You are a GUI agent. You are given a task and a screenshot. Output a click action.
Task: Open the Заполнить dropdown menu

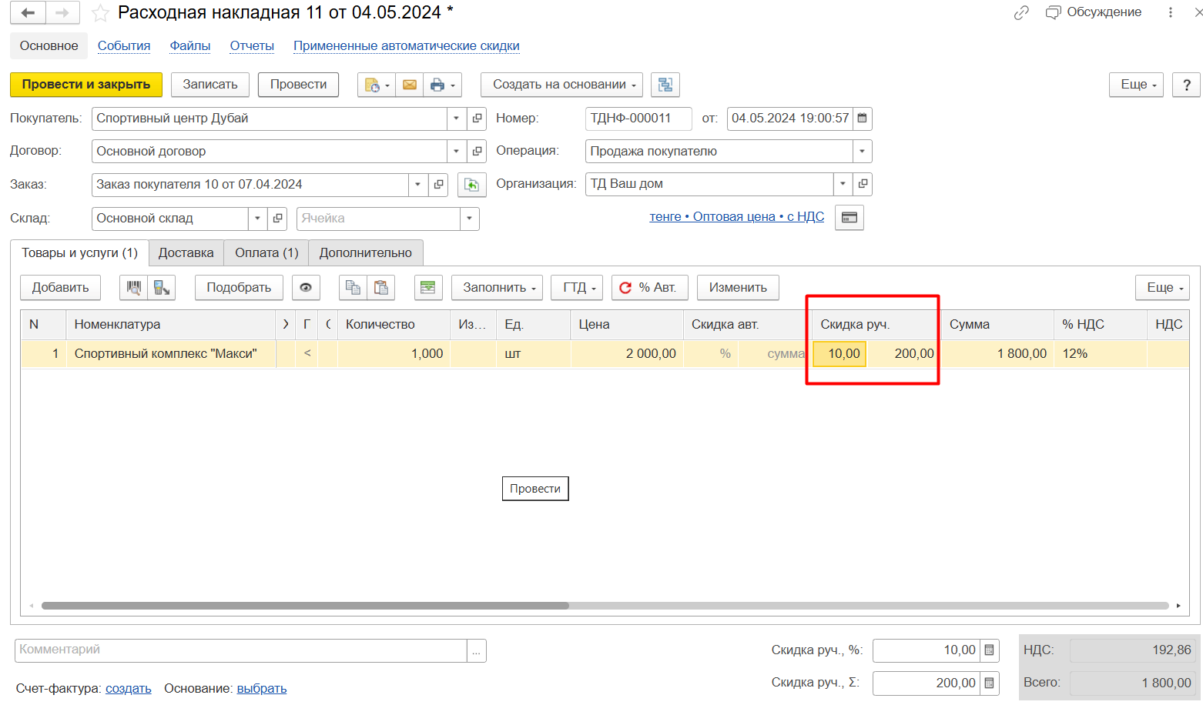pyautogui.click(x=498, y=288)
